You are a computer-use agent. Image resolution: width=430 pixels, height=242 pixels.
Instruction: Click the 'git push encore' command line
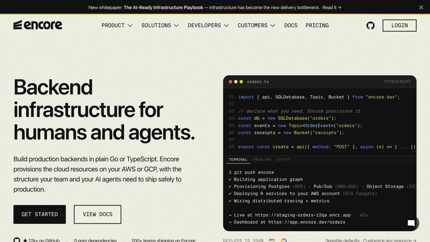click(x=251, y=172)
